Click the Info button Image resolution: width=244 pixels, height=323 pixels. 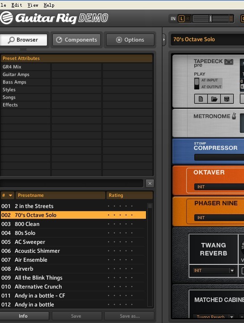pos(23,316)
